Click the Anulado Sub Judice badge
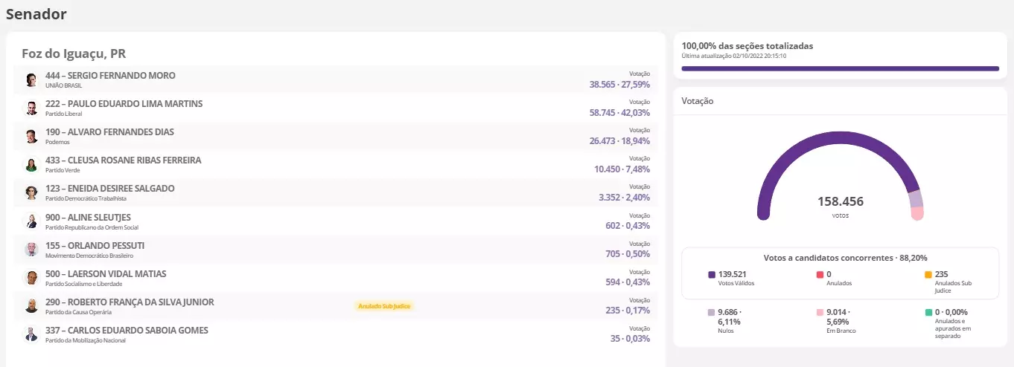 point(384,306)
